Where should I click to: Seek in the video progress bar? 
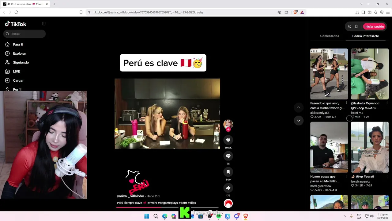pos(167,207)
